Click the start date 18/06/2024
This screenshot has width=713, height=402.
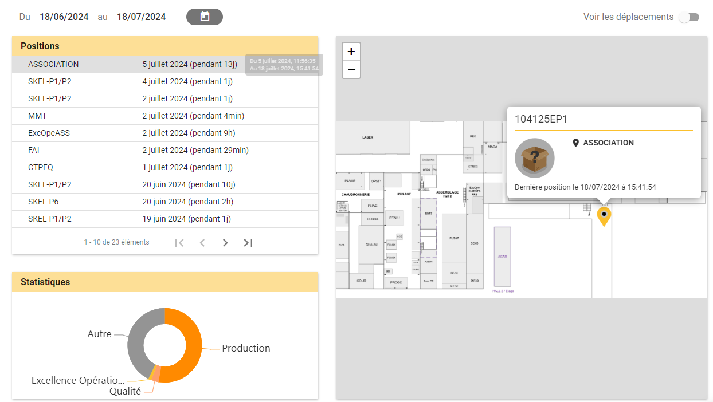point(64,17)
